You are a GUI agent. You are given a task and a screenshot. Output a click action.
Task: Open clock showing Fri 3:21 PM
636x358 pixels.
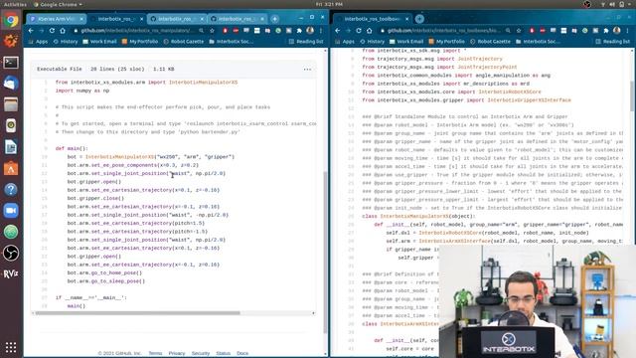(329, 4)
